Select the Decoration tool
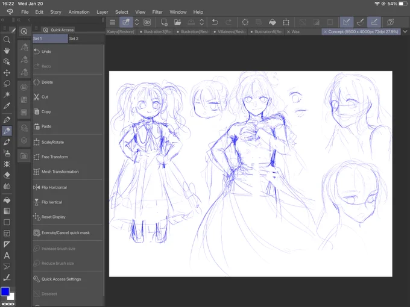Image resolution: width=410 pixels, height=307 pixels. [7, 164]
